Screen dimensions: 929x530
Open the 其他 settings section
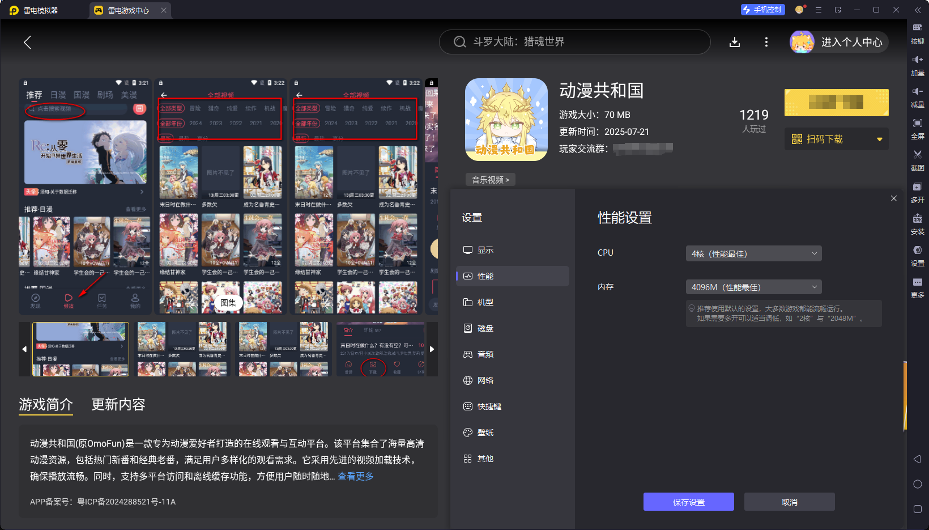point(513,459)
